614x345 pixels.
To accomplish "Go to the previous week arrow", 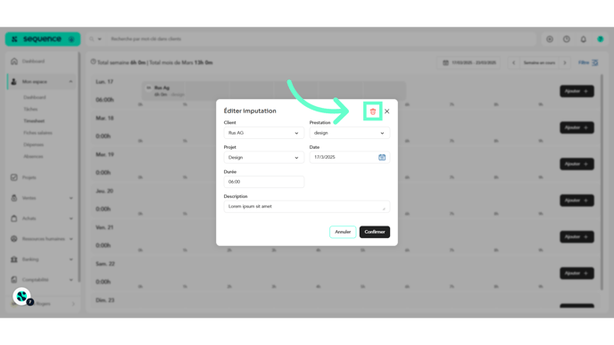I will 514,62.
